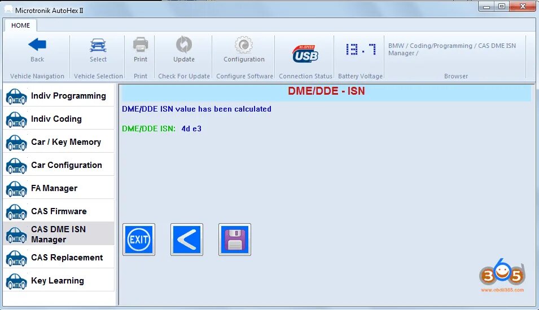Maximize the AutoHex II window
The image size is (539, 310).
click(x=502, y=7)
